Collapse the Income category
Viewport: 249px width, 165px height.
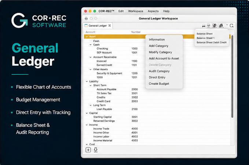87,125
